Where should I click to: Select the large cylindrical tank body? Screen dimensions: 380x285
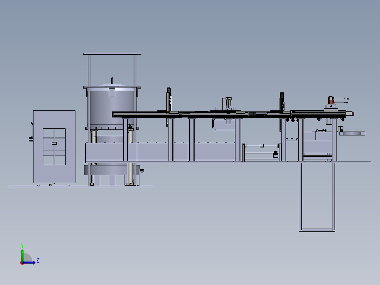click(112, 108)
